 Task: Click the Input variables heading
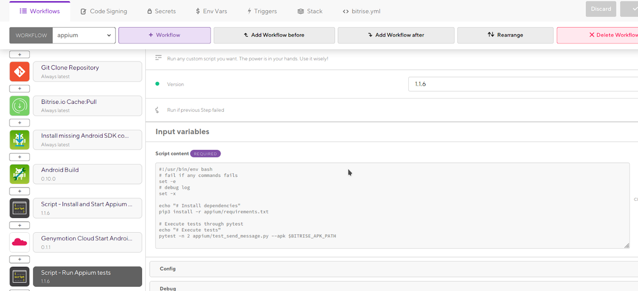[182, 131]
